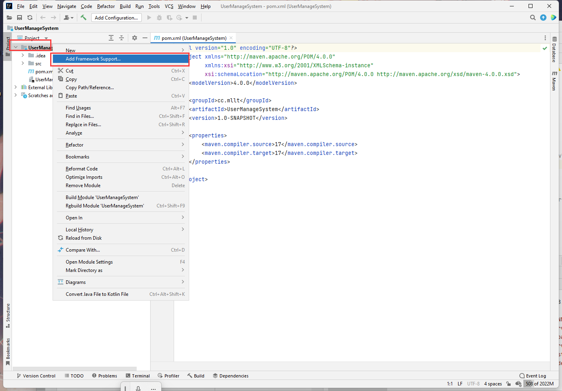Click the Stop square icon

click(x=195, y=18)
